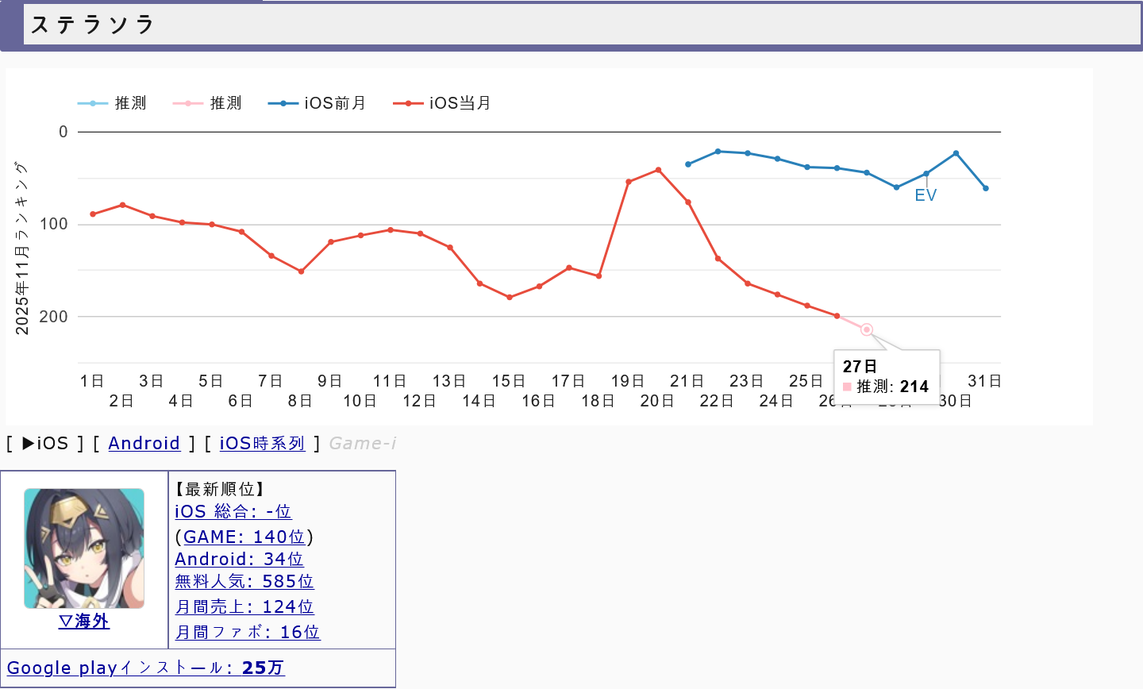Click the highlighted pink 27日 forecast point

(x=867, y=329)
